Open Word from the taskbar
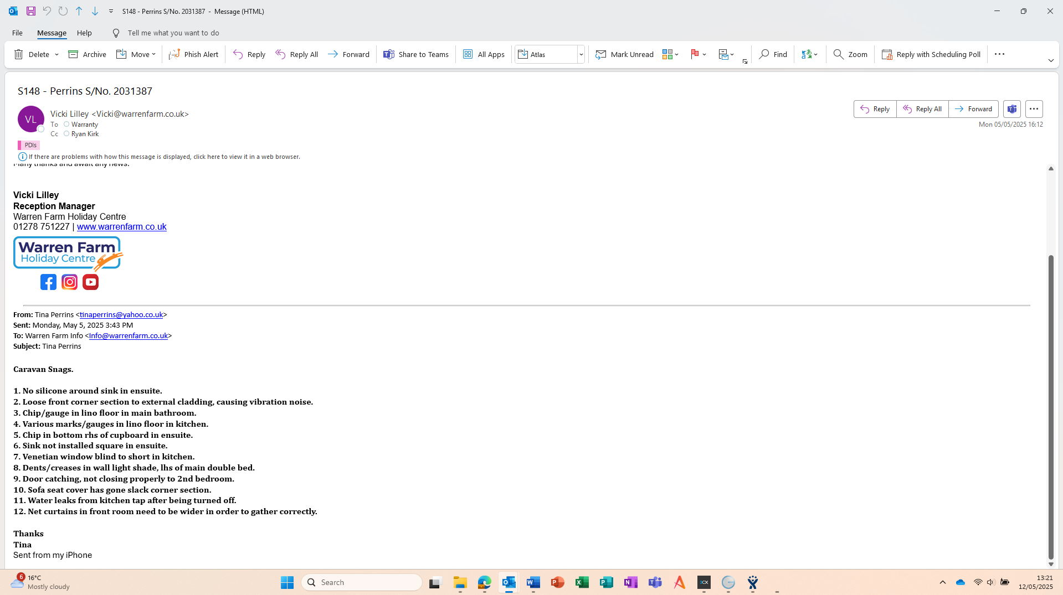 point(533,582)
